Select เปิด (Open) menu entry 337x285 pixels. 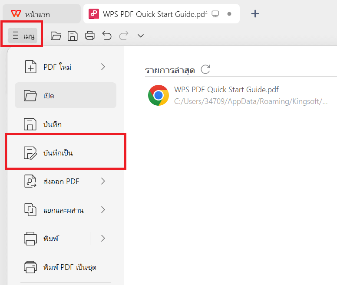coord(66,95)
